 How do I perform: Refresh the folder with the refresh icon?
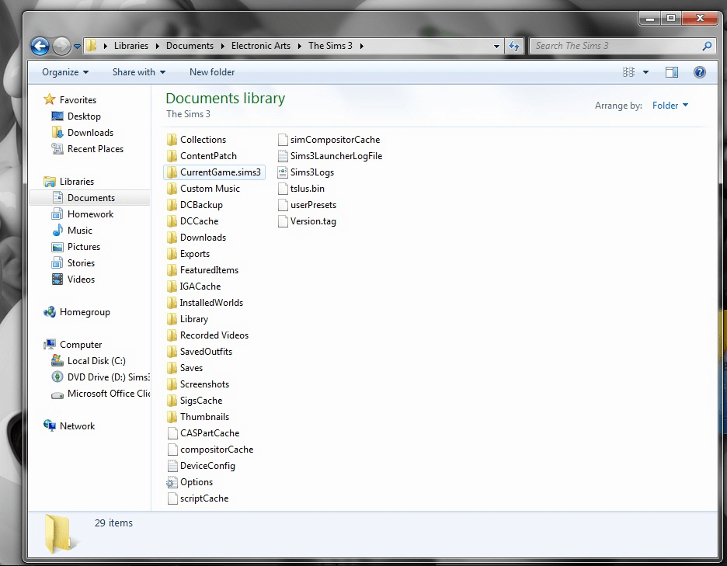pos(514,46)
